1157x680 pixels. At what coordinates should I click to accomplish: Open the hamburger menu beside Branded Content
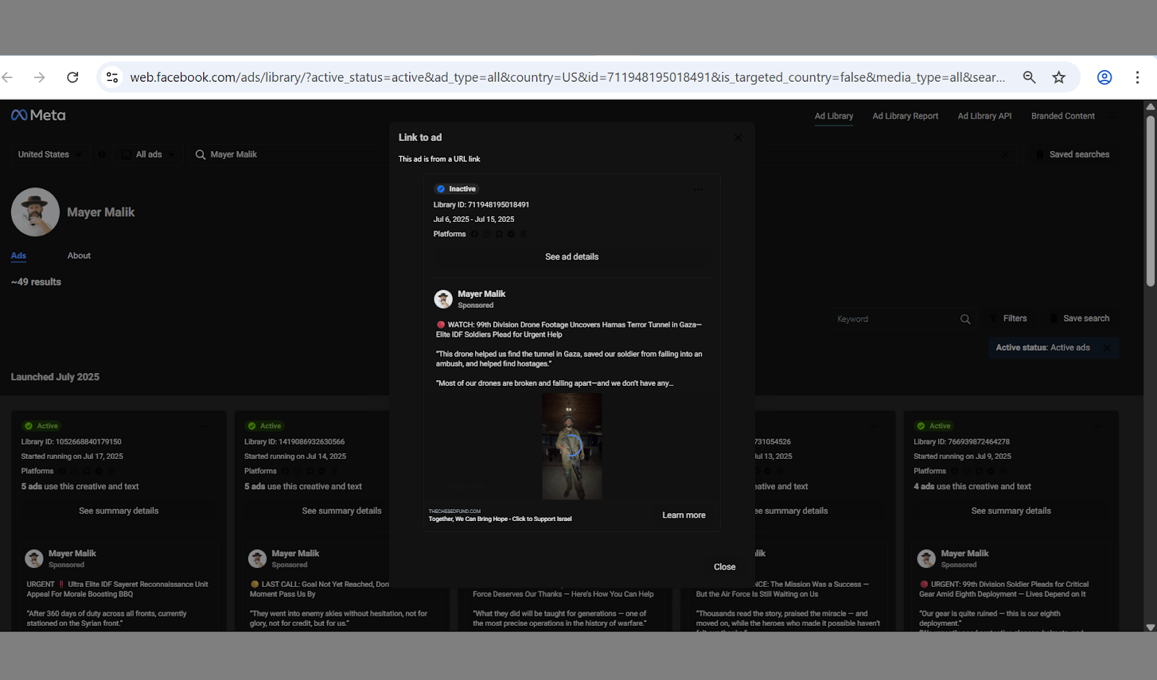click(1113, 116)
